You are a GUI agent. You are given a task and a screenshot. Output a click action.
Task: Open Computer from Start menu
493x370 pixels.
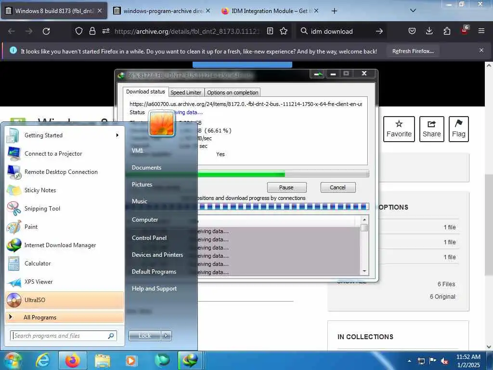pyautogui.click(x=162, y=220)
